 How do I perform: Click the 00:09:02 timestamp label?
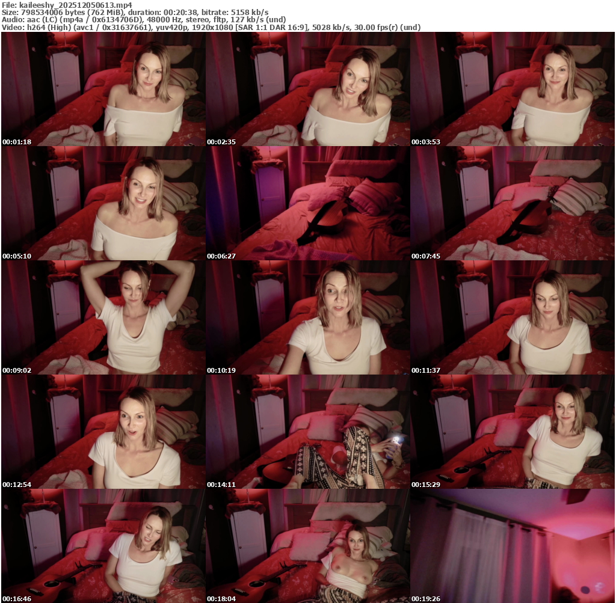(17, 370)
